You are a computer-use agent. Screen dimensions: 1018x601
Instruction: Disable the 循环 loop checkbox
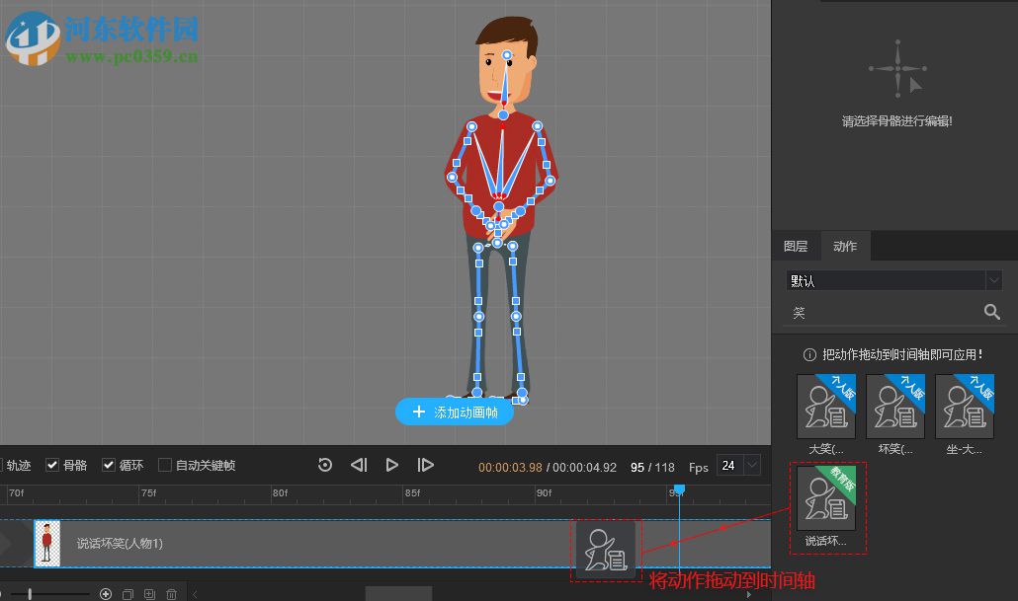(110, 465)
